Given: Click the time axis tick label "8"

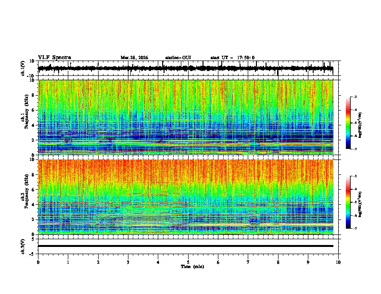Looking at the screenshot, I should click(x=278, y=262).
